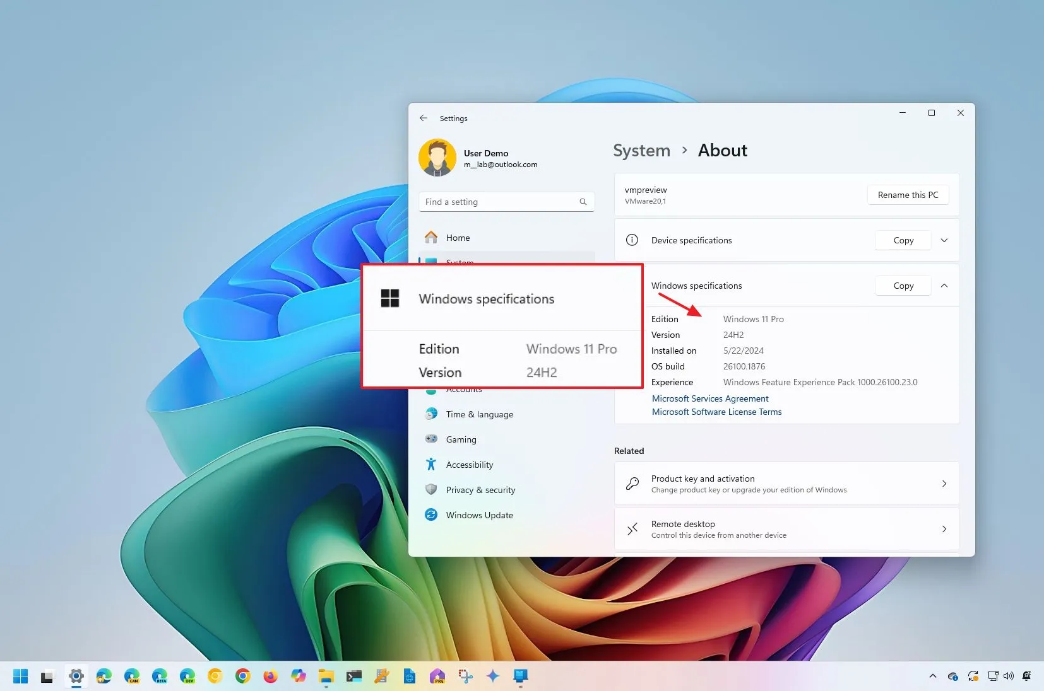Select the OS build value 26100.1876

(744, 366)
